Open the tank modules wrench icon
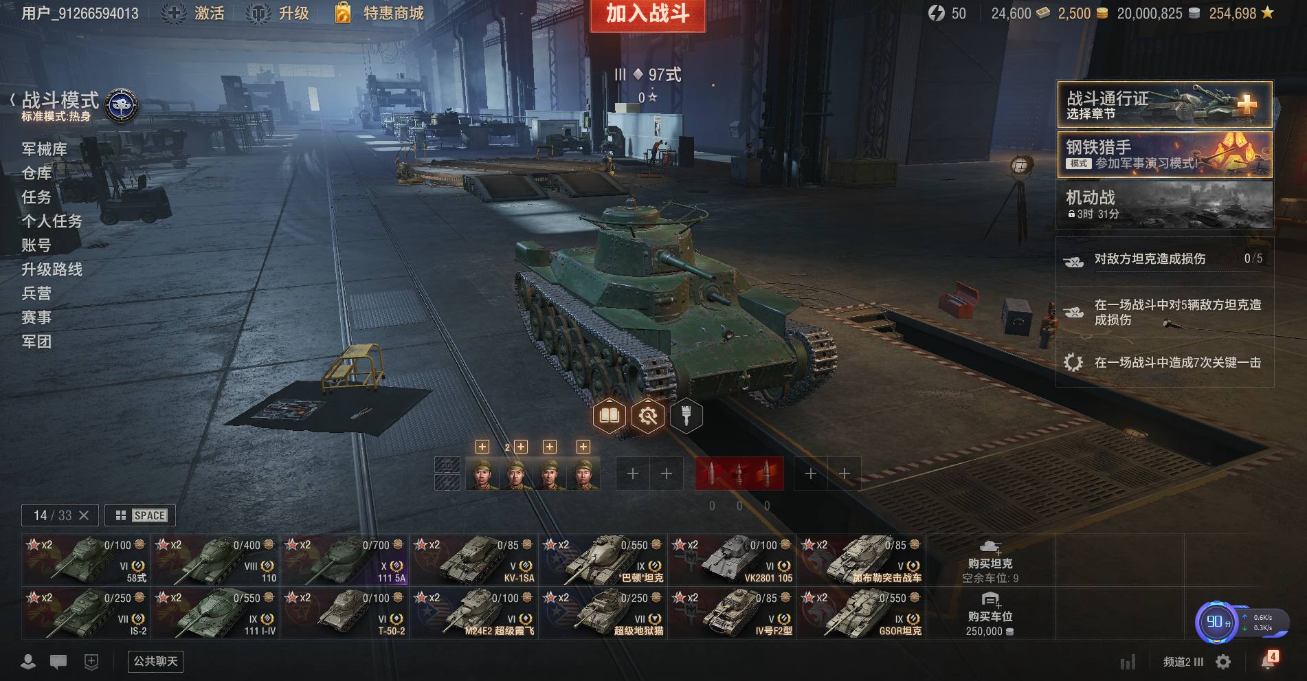This screenshot has width=1307, height=681. pos(648,416)
